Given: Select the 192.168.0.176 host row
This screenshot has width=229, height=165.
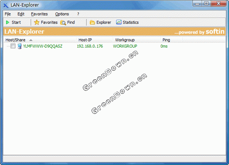Looking at the screenshot, I should tap(114, 46).
